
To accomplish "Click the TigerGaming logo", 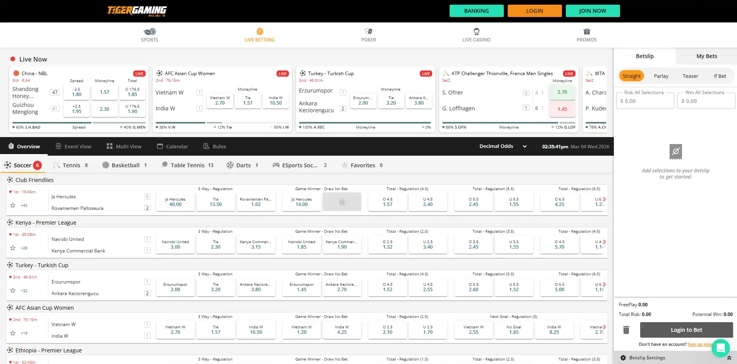I will click(137, 11).
